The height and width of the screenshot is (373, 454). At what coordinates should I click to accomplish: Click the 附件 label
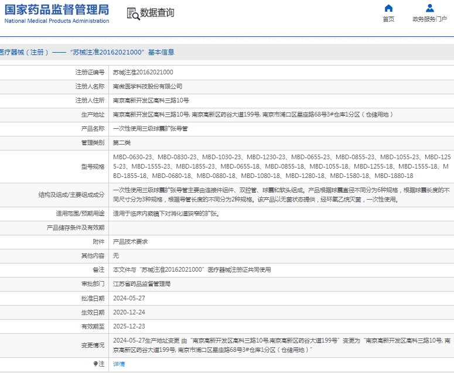[x=98, y=242]
